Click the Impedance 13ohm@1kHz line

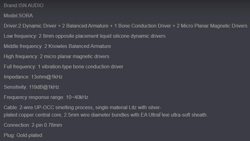pyautogui.click(x=33, y=77)
